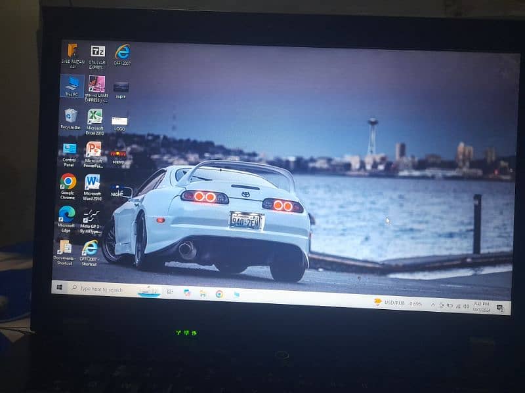
Task: Expand the hidden system tray icons
Action: [433, 305]
